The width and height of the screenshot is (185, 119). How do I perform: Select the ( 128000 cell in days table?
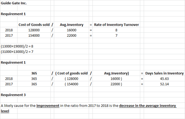pos(71,79)
